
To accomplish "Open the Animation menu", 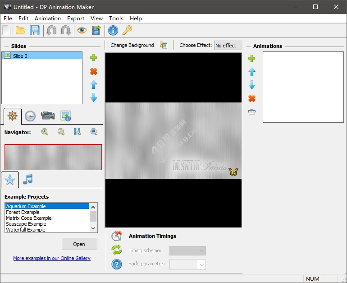I will pos(48,19).
